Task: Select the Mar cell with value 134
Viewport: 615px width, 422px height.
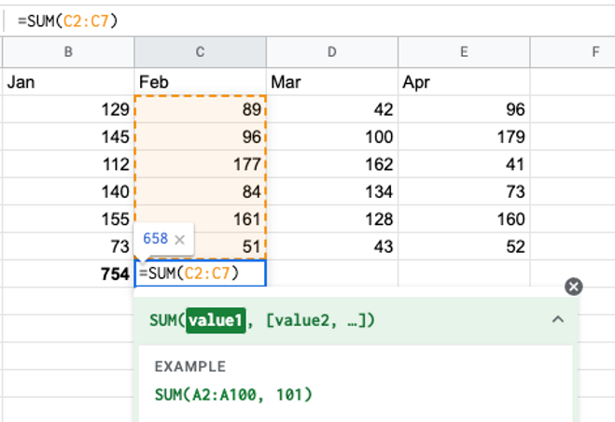Action: point(332,191)
